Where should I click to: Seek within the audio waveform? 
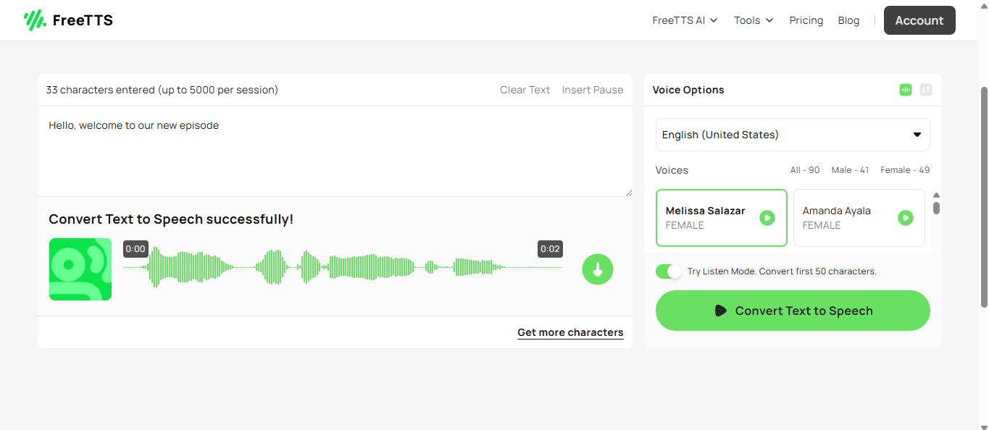342,268
